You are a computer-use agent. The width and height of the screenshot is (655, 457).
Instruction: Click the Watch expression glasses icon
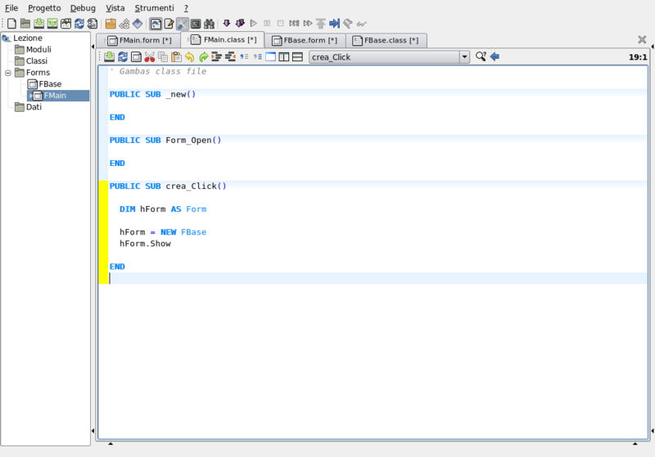361,24
